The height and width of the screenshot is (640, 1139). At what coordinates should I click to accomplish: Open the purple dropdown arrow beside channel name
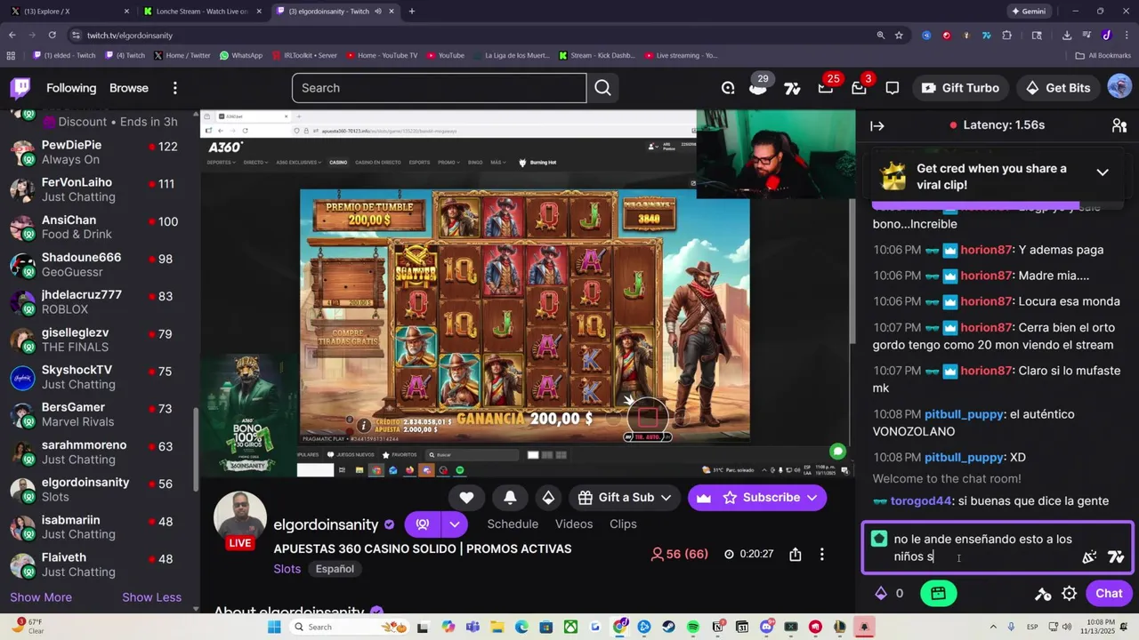(x=455, y=524)
